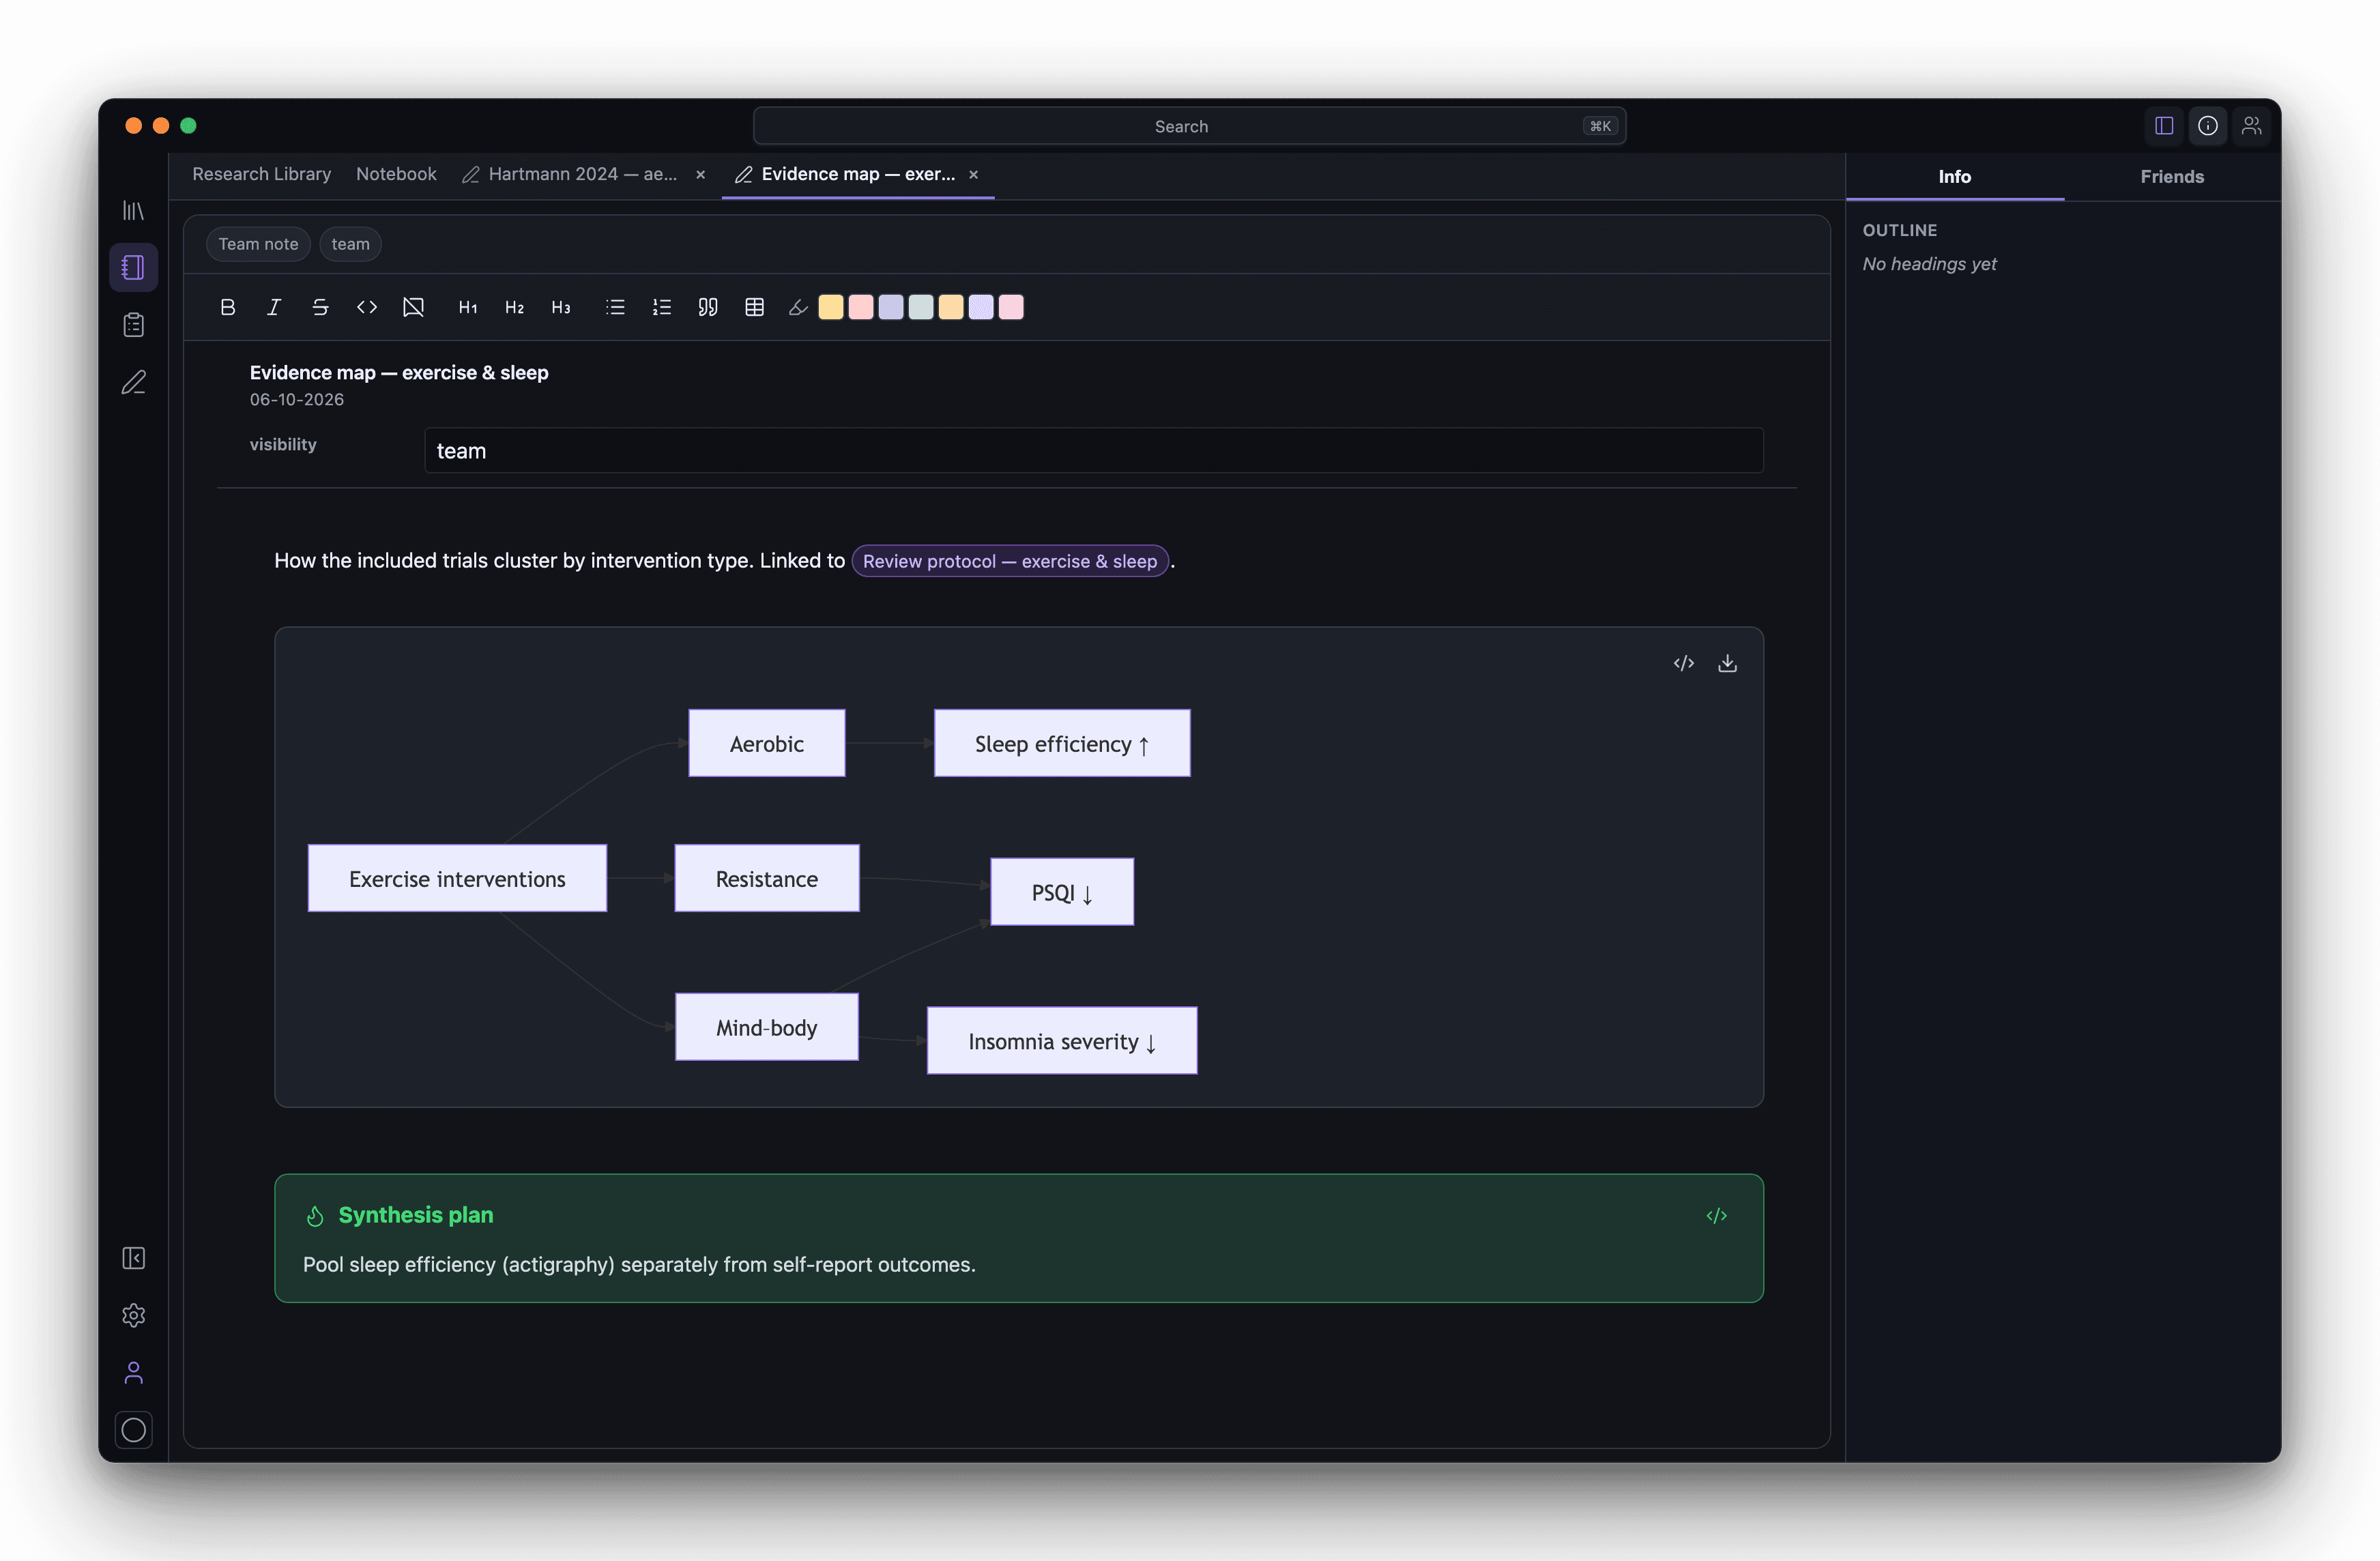Open the notebook icon in the left sidebar
This screenshot has height=1561, width=2380.
tap(133, 267)
